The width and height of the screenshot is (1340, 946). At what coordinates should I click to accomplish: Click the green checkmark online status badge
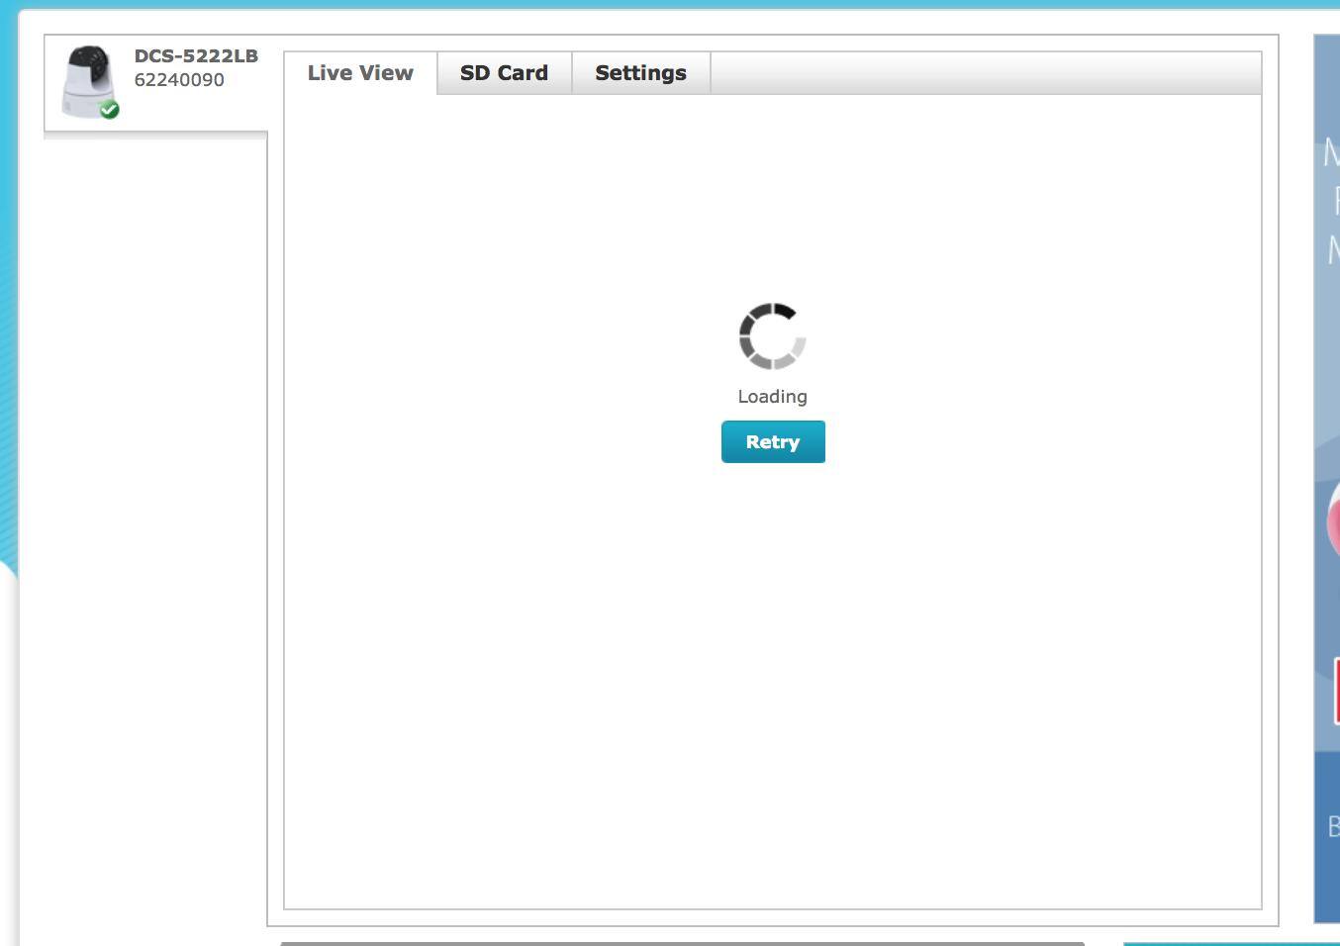click(x=110, y=110)
